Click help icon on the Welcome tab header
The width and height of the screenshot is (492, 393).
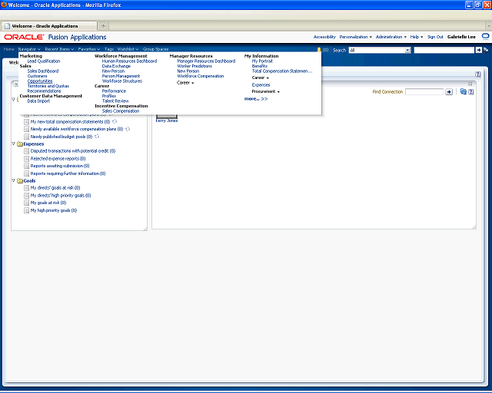click(477, 74)
